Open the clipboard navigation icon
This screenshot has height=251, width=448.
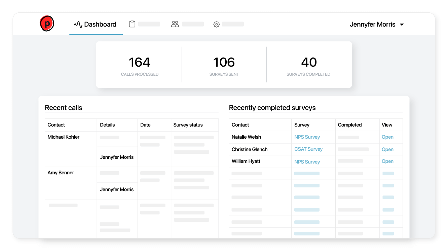(x=132, y=24)
